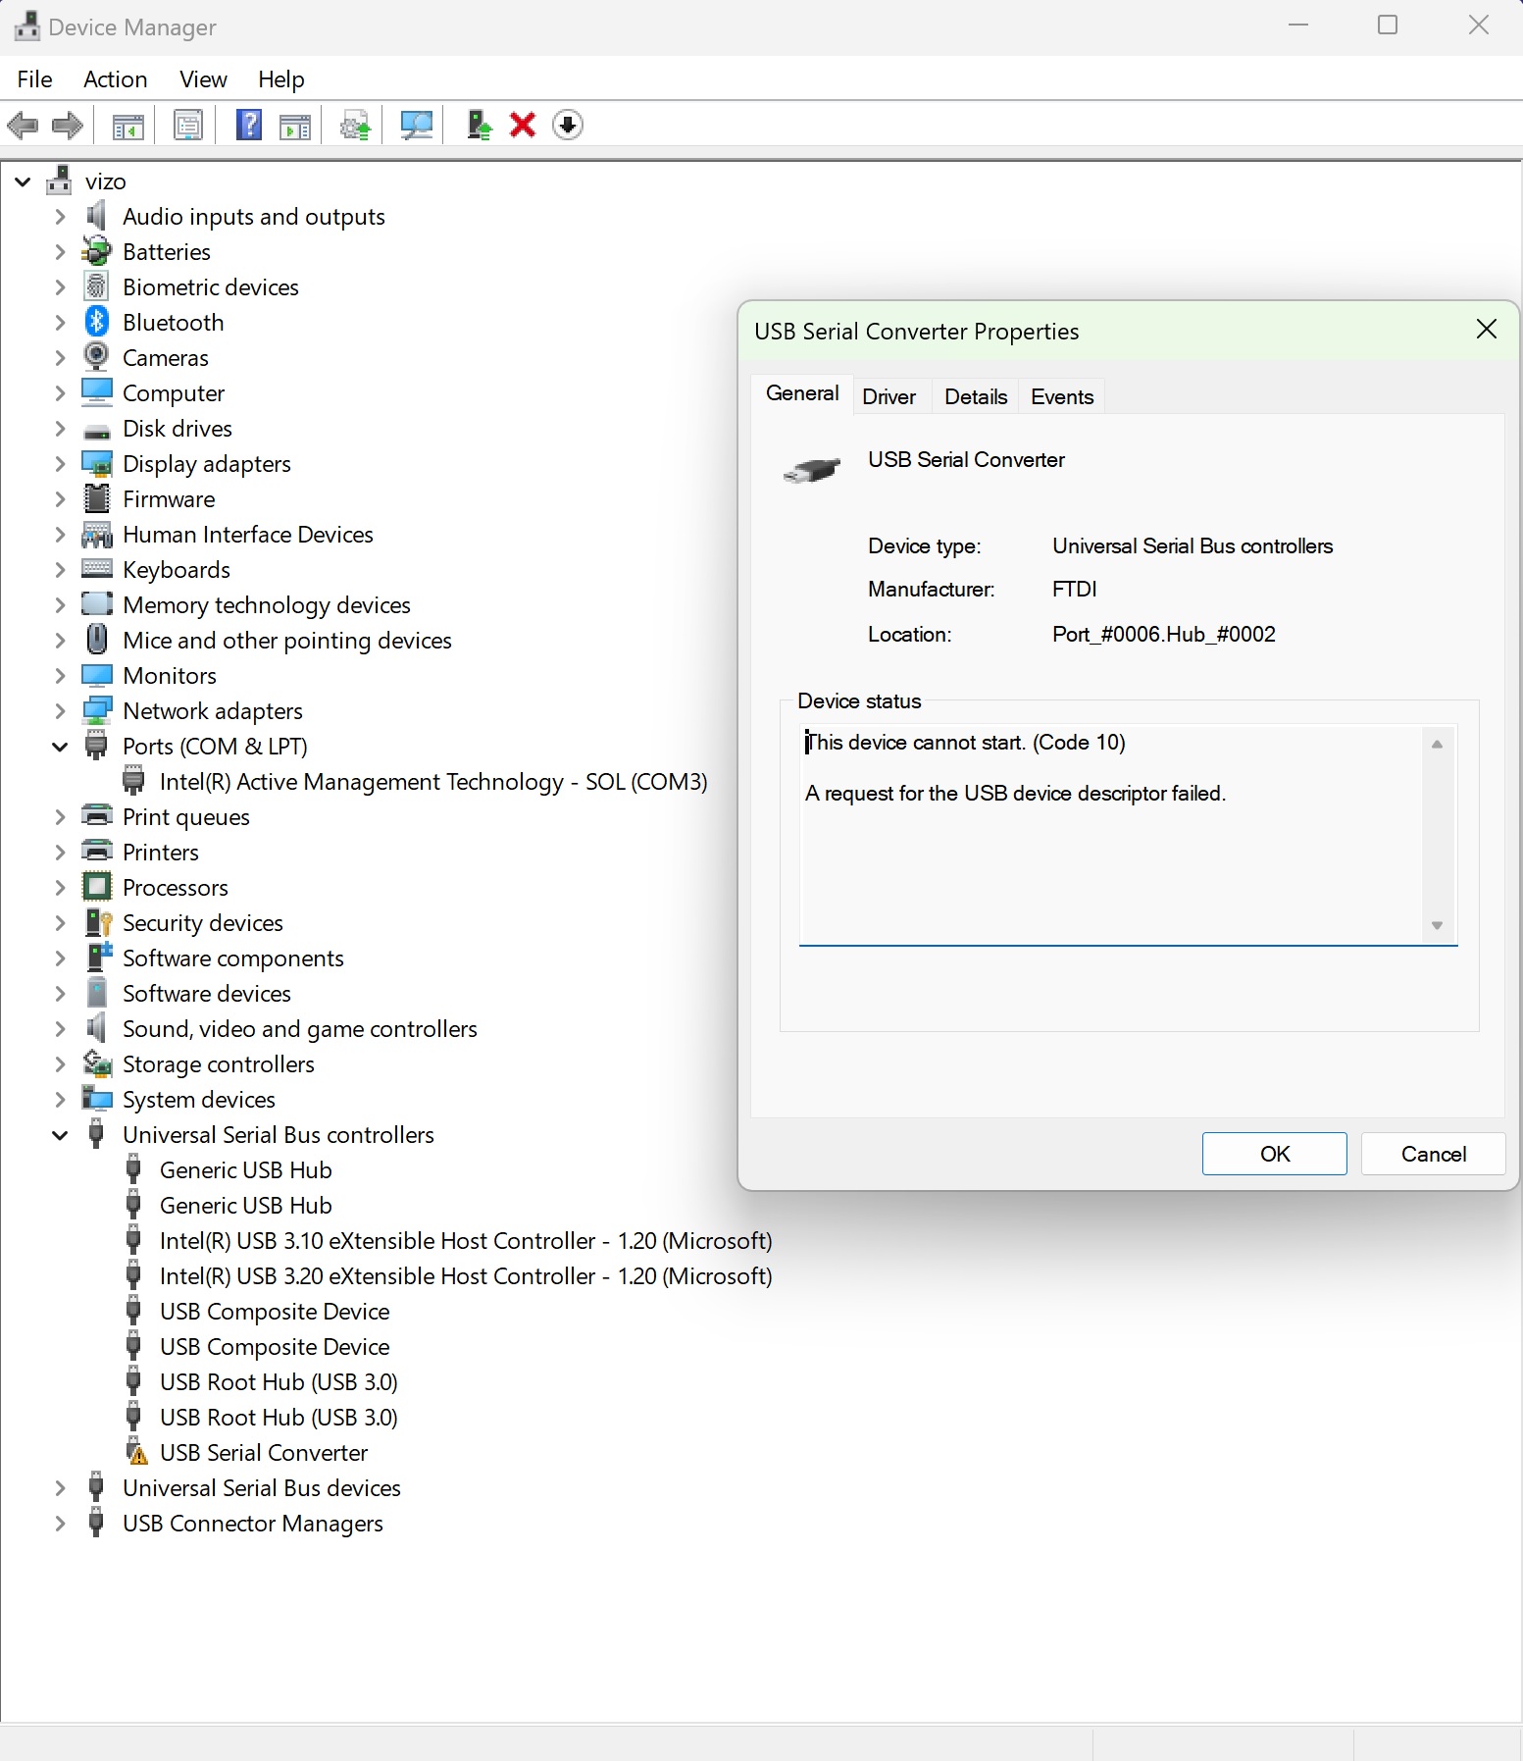Select the Computer category

(x=174, y=393)
